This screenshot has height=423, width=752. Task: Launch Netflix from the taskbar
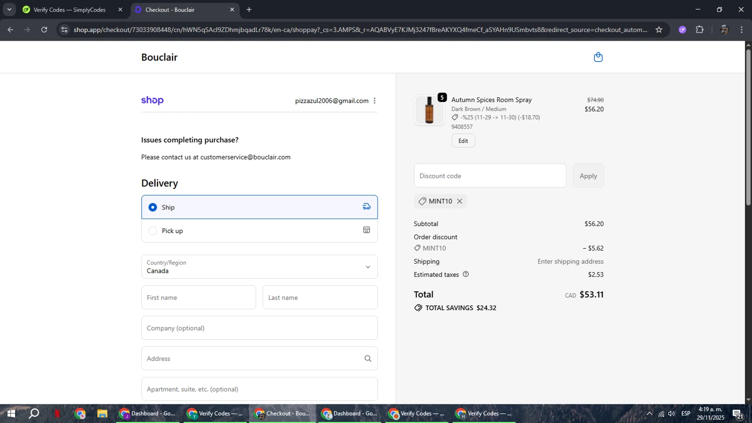(57, 413)
